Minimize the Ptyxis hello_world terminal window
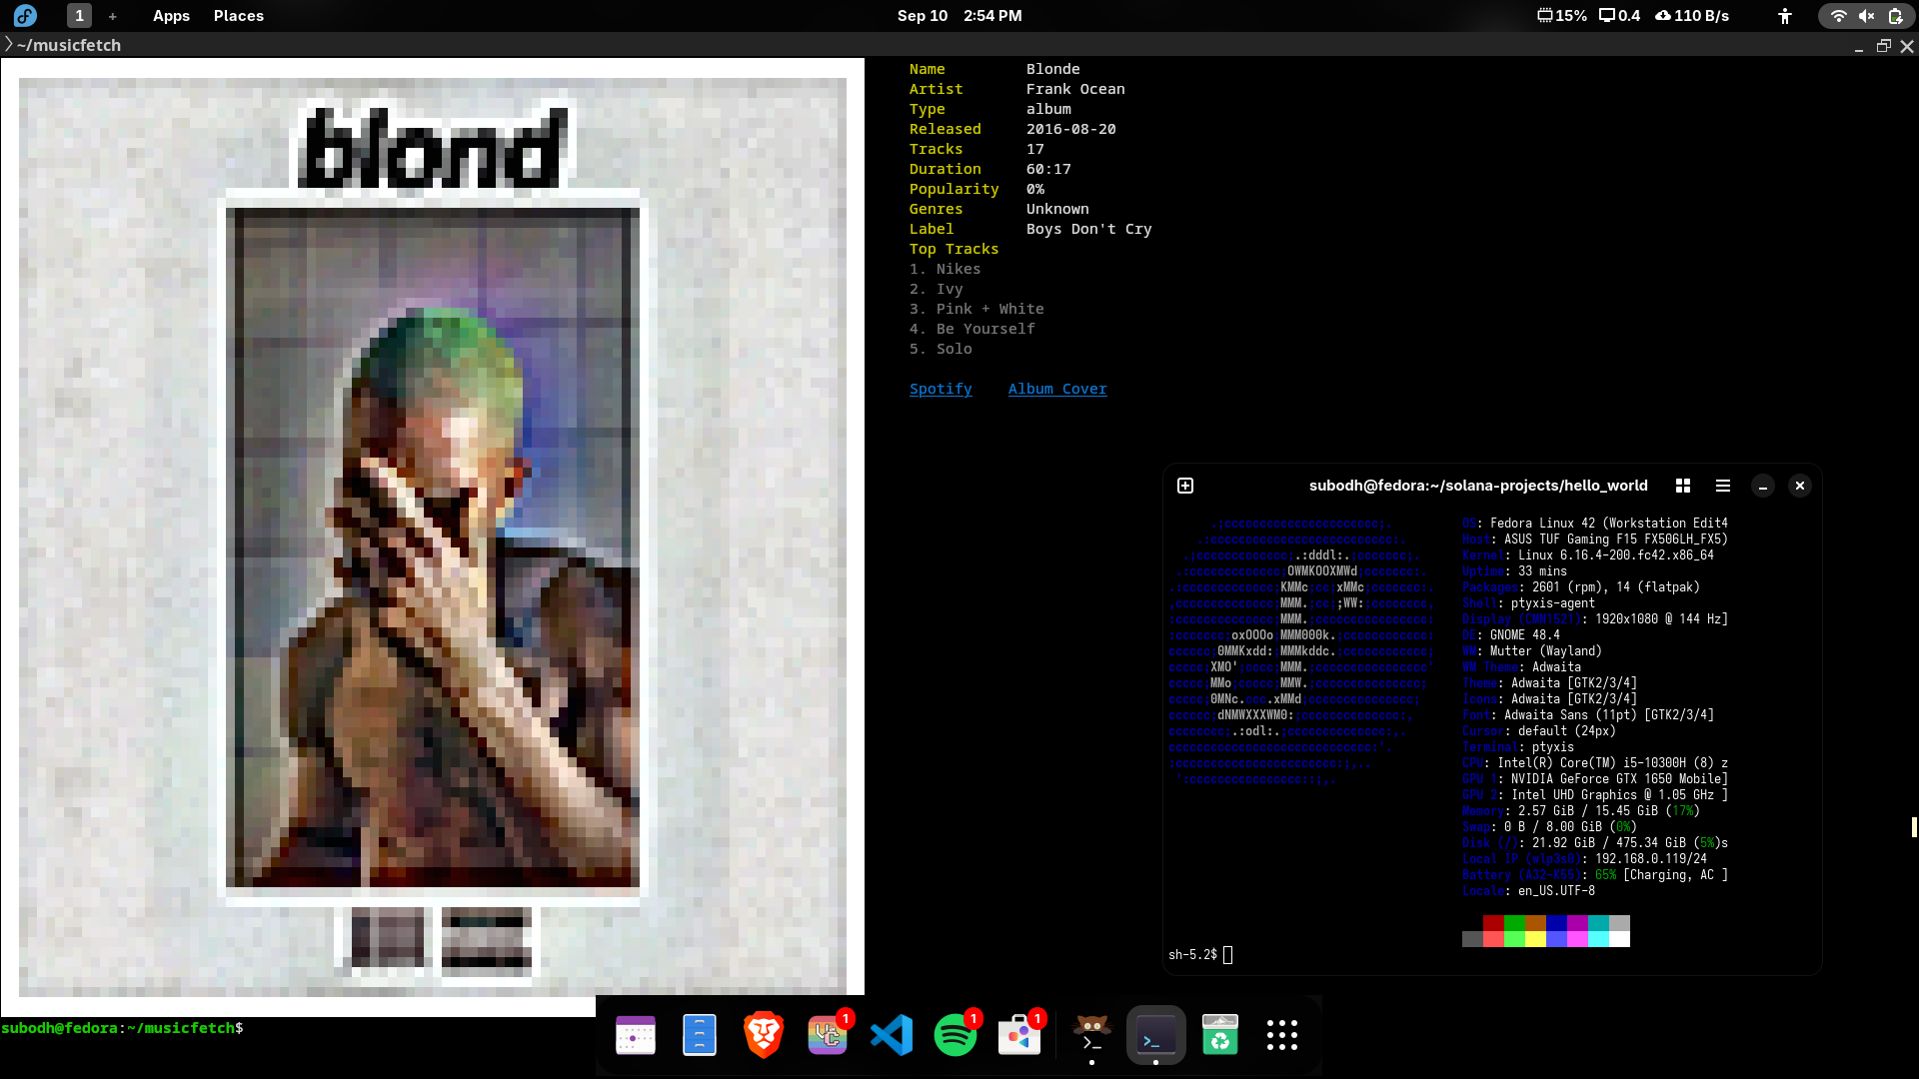Screen dimensions: 1919x1079 click(1763, 486)
